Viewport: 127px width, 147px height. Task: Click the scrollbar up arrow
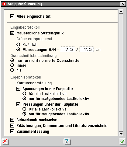pos(121,12)
